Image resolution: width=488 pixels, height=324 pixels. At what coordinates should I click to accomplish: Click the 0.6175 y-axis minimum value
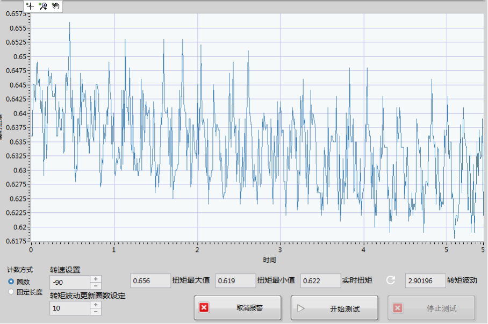point(16,241)
